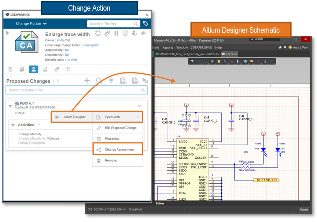Click the magnifier icon in the Proposed Changes toolbar

(x=99, y=80)
